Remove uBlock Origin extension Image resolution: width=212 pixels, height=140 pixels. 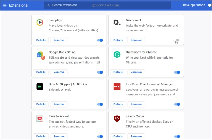pos(136,136)
